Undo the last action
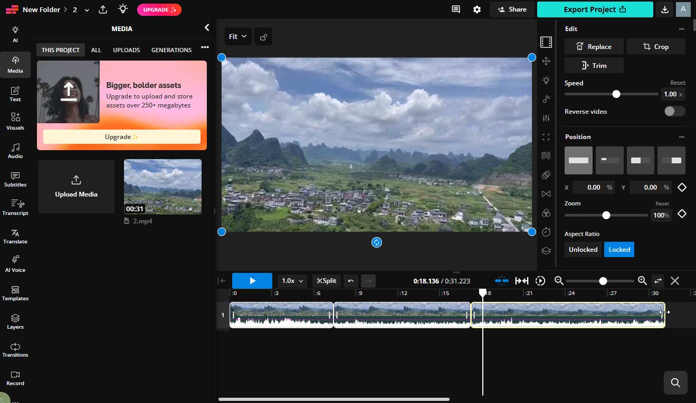This screenshot has height=403, width=696. [x=351, y=281]
